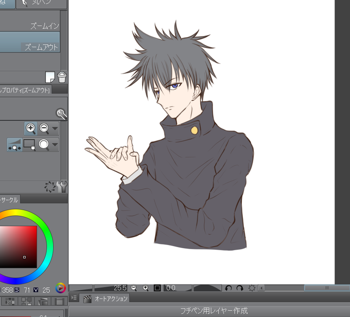Viewport: 350px width, 317px height.
Task: Choose rectangle-area zoom drag mode icon
Action: (x=29, y=145)
